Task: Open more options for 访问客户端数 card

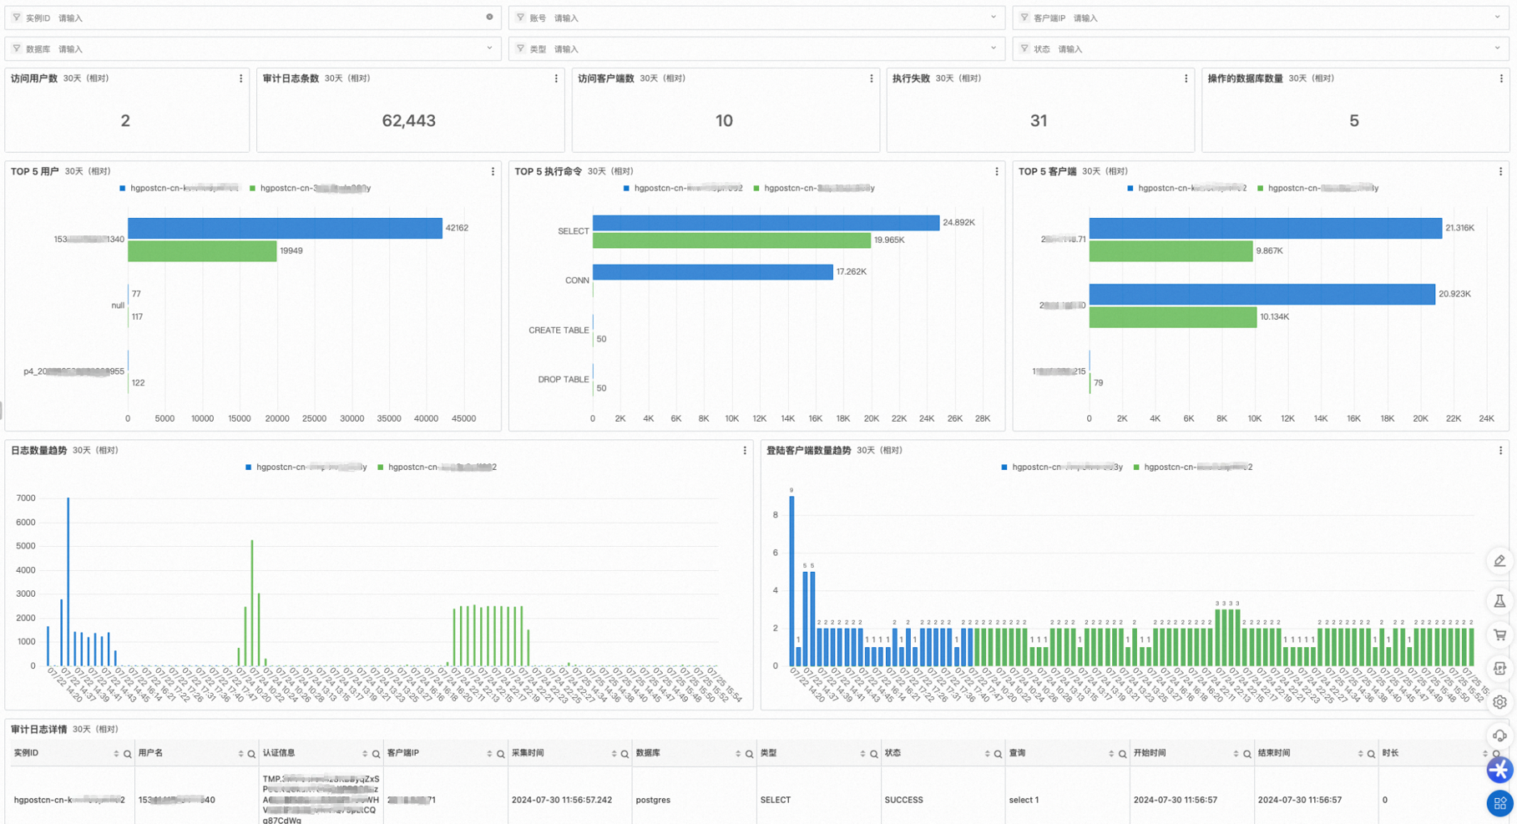Action: (x=872, y=78)
